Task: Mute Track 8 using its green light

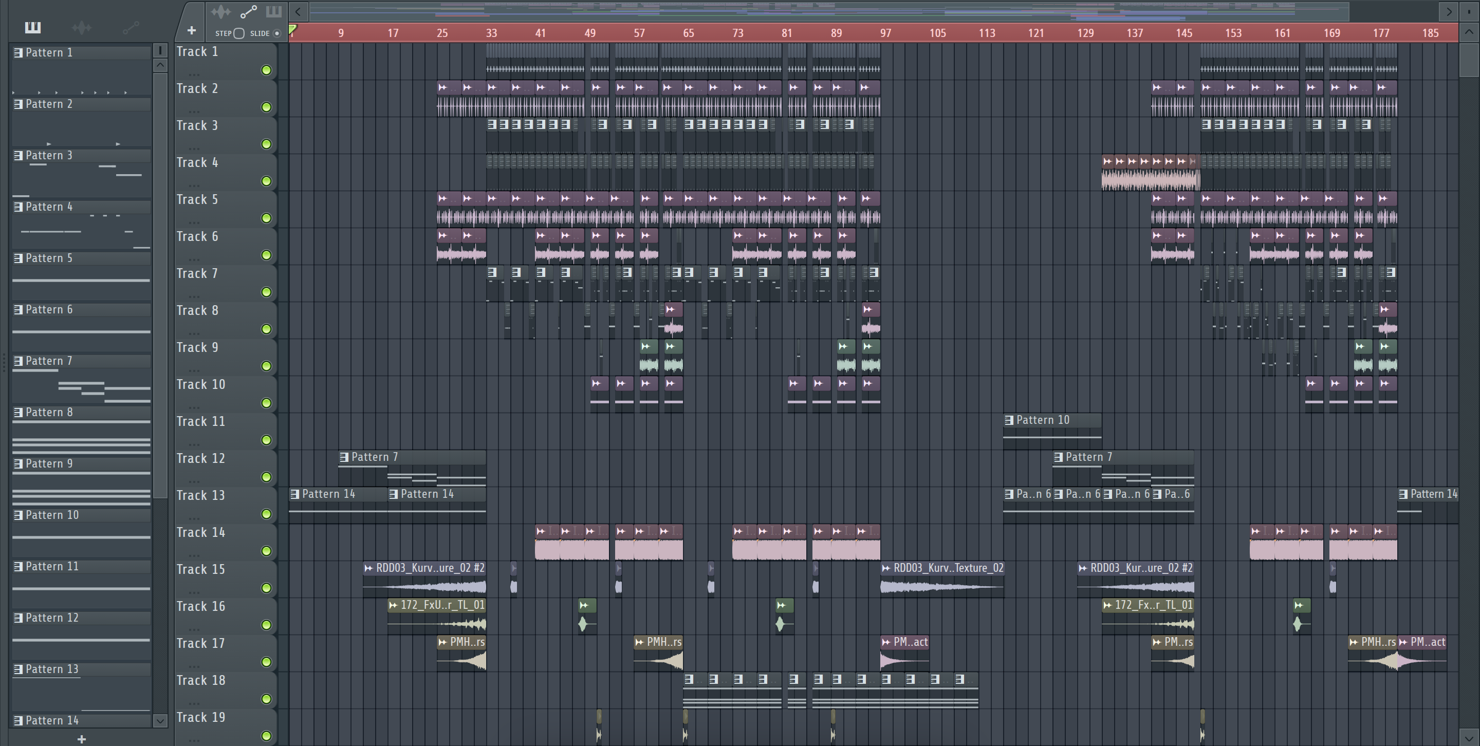Action: click(266, 328)
